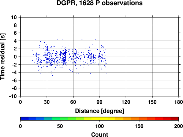Click x-axis tick label '60'
The height and width of the screenshot is (137, 183).
click(x=73, y=102)
